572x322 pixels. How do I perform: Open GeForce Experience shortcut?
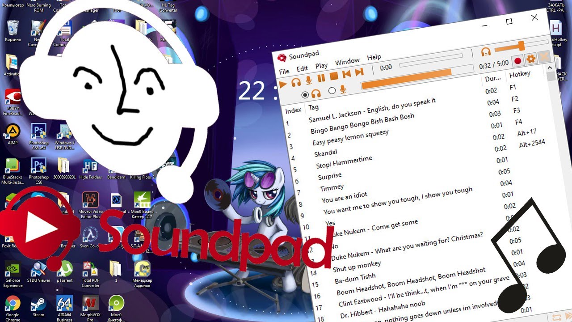(13, 274)
